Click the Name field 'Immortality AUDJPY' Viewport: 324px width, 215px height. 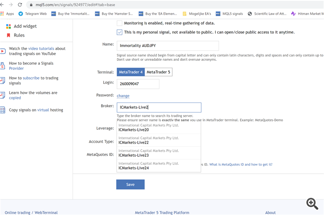coord(168,46)
